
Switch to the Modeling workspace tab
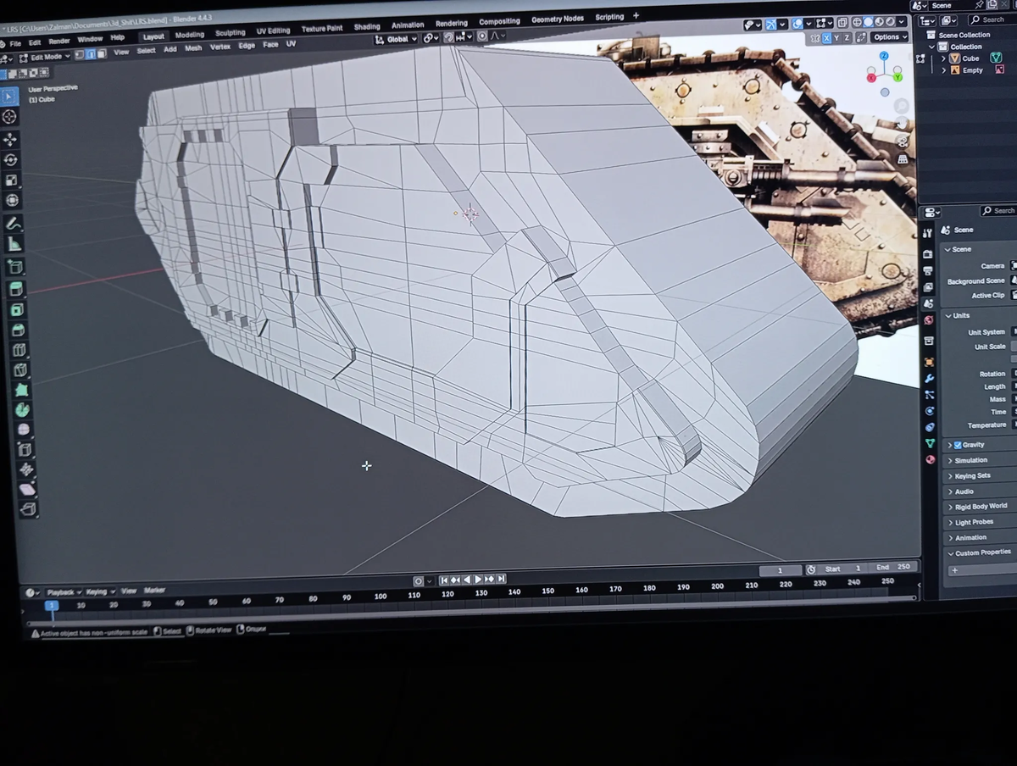point(190,35)
